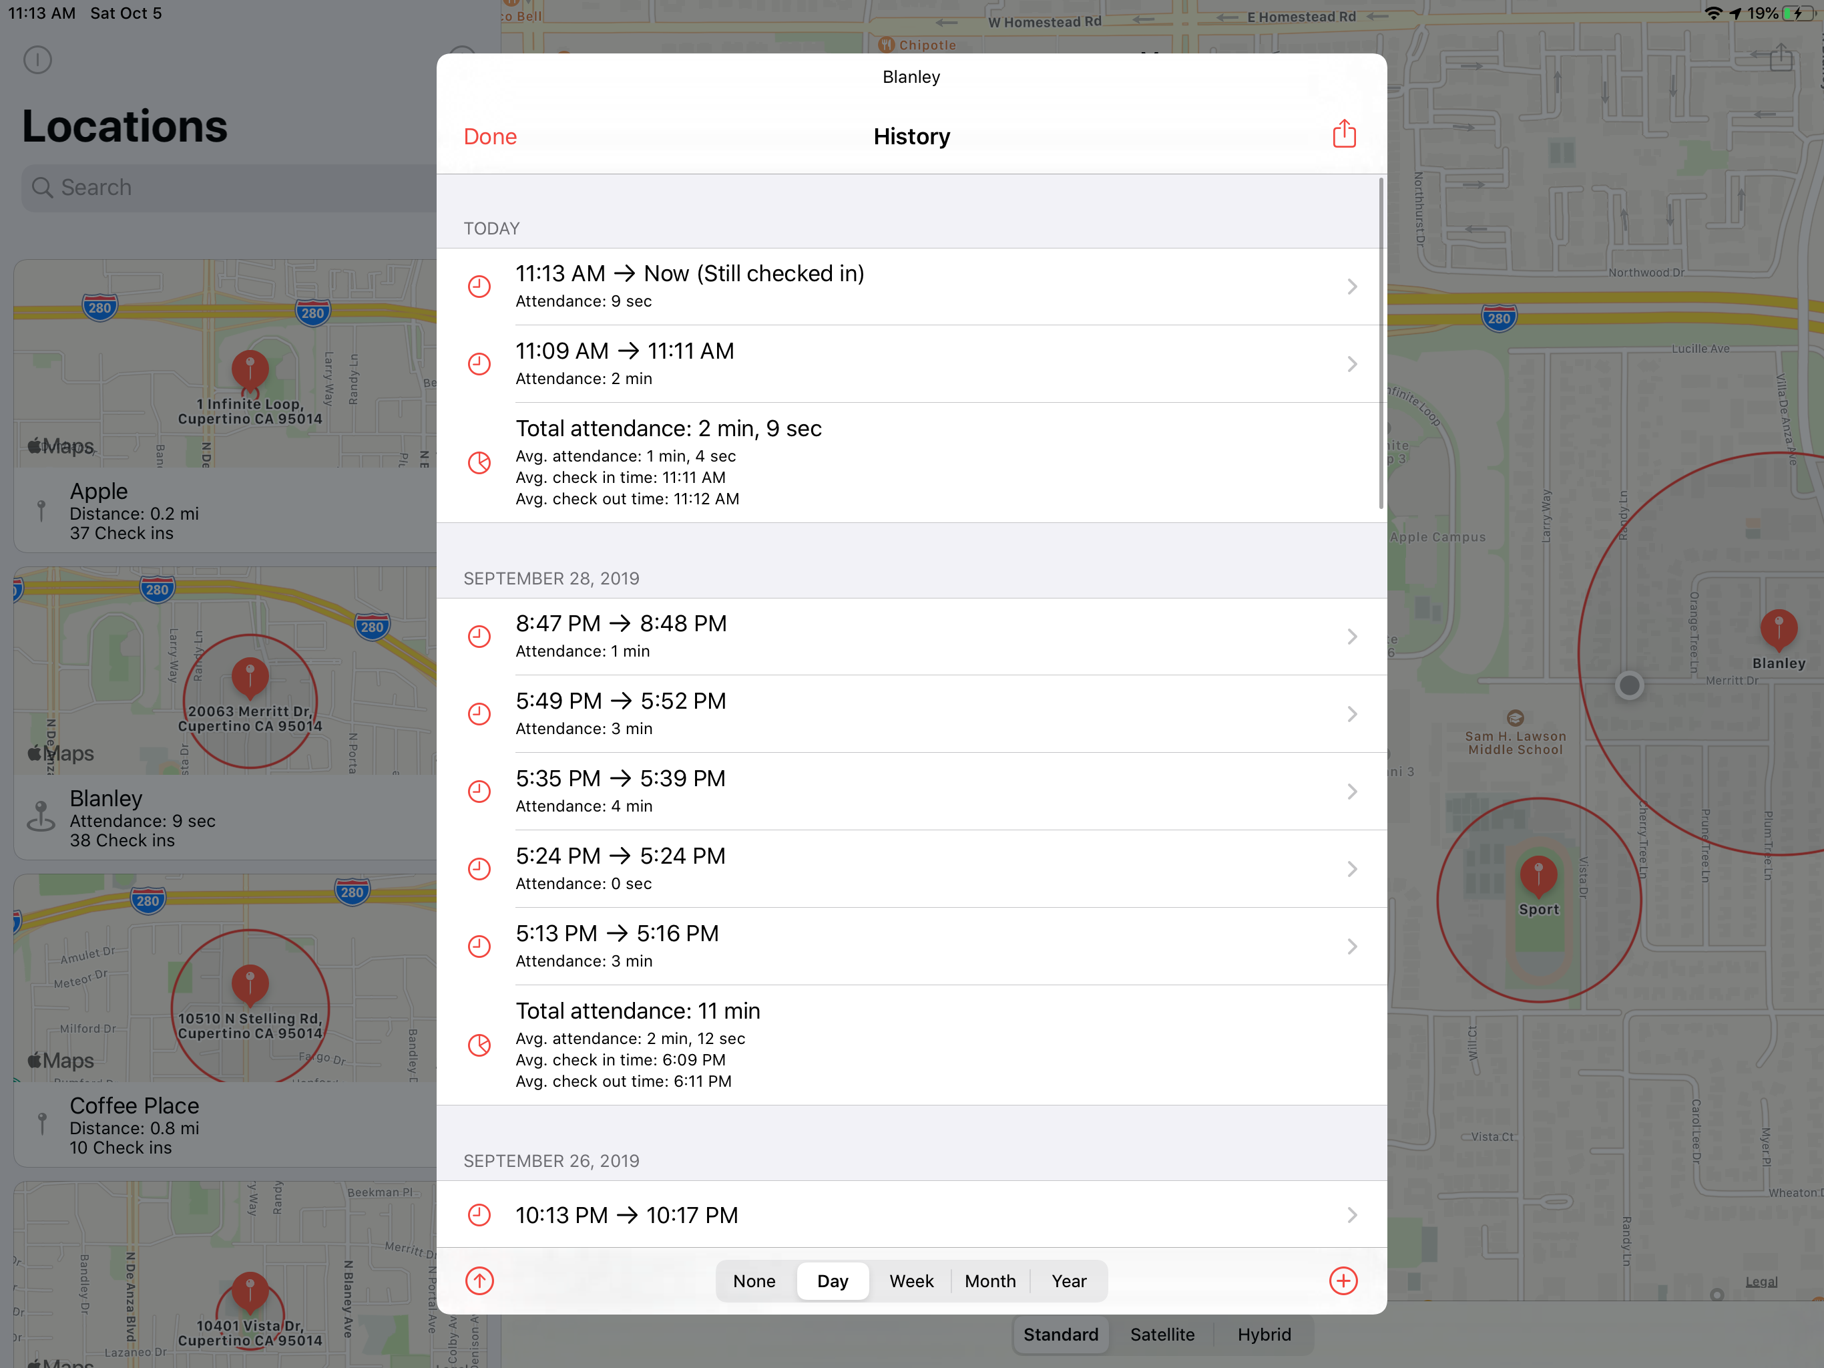Tap the add entry plus circle icon

pos(1343,1280)
